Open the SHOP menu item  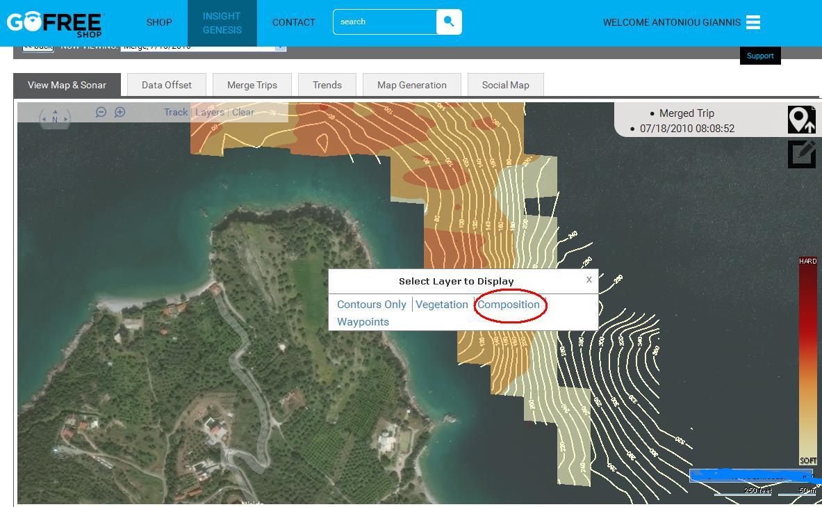tap(159, 22)
